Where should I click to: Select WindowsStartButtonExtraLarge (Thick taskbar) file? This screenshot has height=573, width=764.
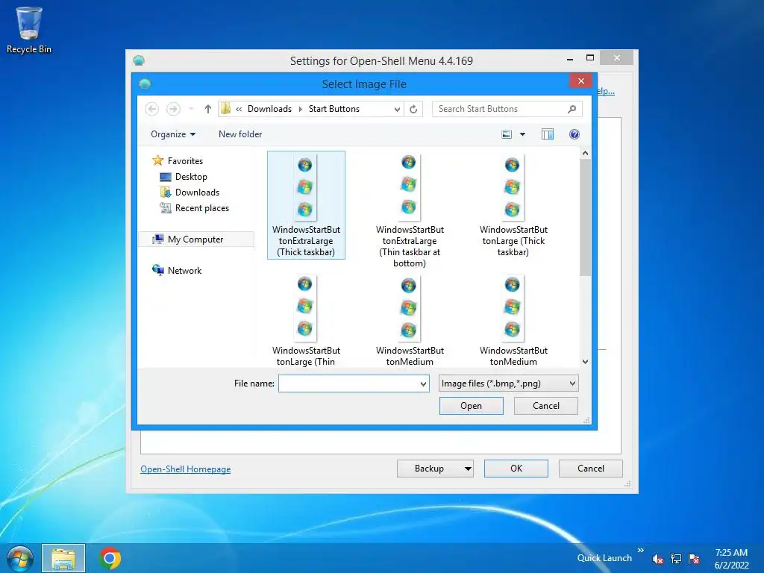click(306, 204)
